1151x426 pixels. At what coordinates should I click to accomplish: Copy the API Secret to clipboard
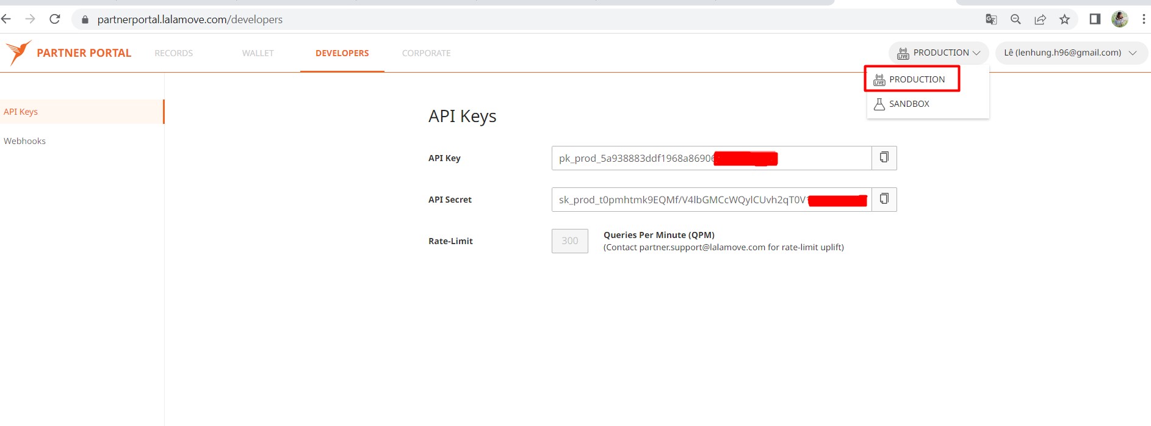coord(884,200)
